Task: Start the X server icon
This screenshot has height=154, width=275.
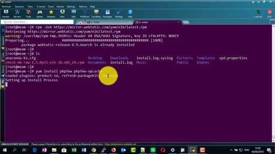Action: (258, 14)
